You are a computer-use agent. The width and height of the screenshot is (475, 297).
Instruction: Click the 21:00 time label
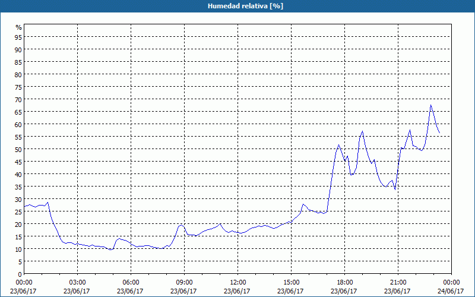(398, 283)
